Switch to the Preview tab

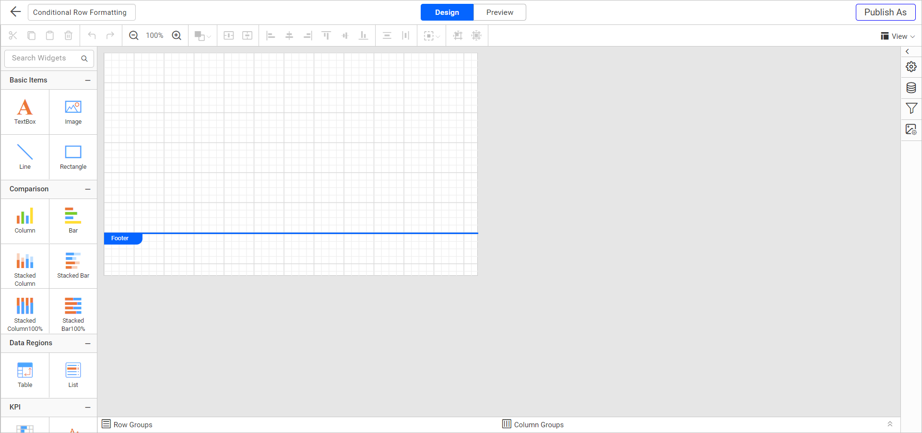tap(500, 12)
